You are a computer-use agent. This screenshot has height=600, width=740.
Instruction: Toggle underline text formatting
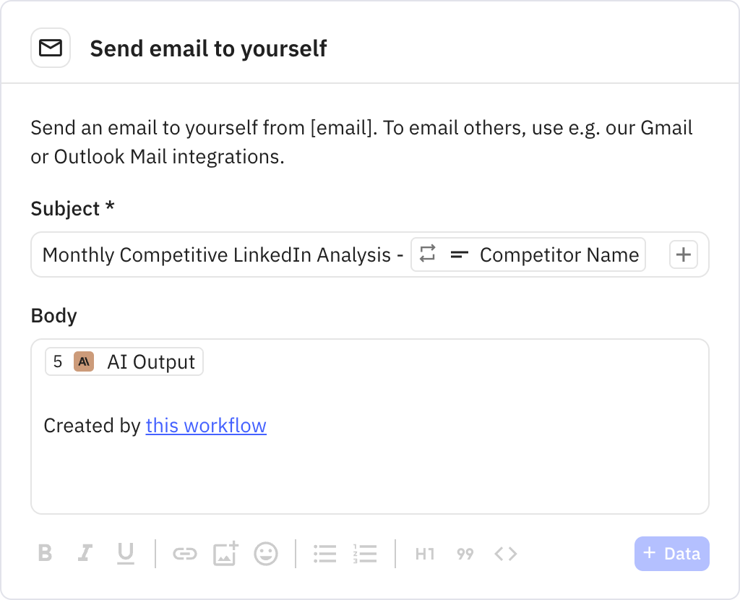(x=126, y=554)
